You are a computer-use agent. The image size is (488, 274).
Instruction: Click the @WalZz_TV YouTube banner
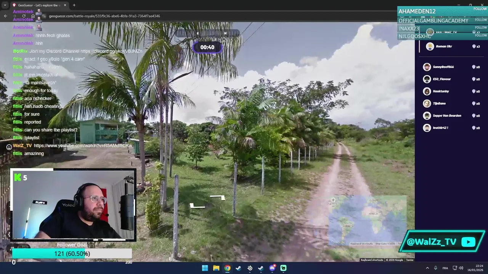(442, 241)
